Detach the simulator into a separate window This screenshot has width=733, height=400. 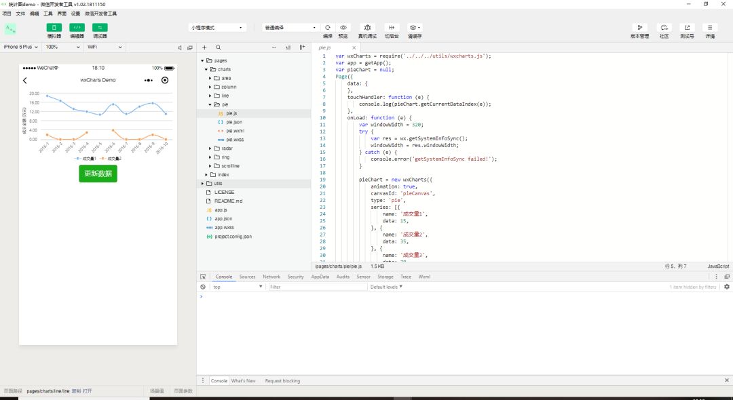(190, 47)
